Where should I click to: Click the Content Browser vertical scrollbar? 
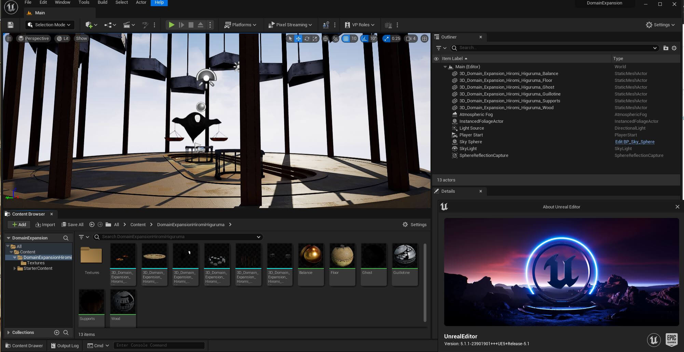tap(425, 282)
